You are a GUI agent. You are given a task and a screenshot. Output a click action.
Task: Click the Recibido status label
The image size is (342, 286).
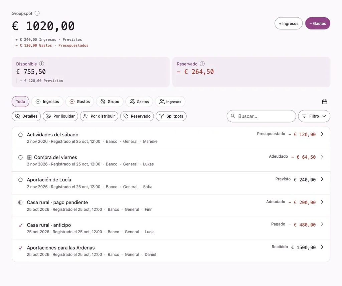(280, 247)
